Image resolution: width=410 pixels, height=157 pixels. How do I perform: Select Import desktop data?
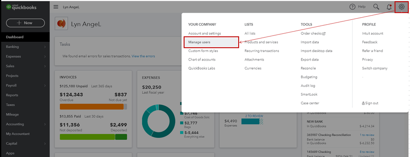pos(316,51)
